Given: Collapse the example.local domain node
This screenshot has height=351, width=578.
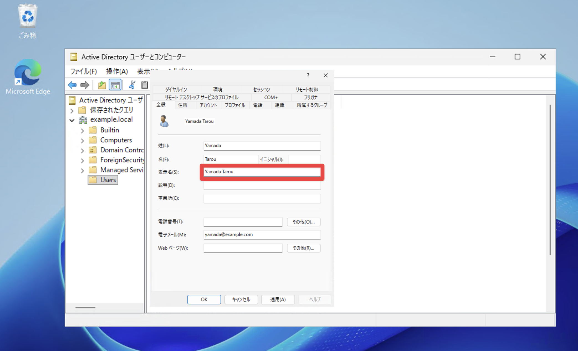Looking at the screenshot, I should pos(72,120).
